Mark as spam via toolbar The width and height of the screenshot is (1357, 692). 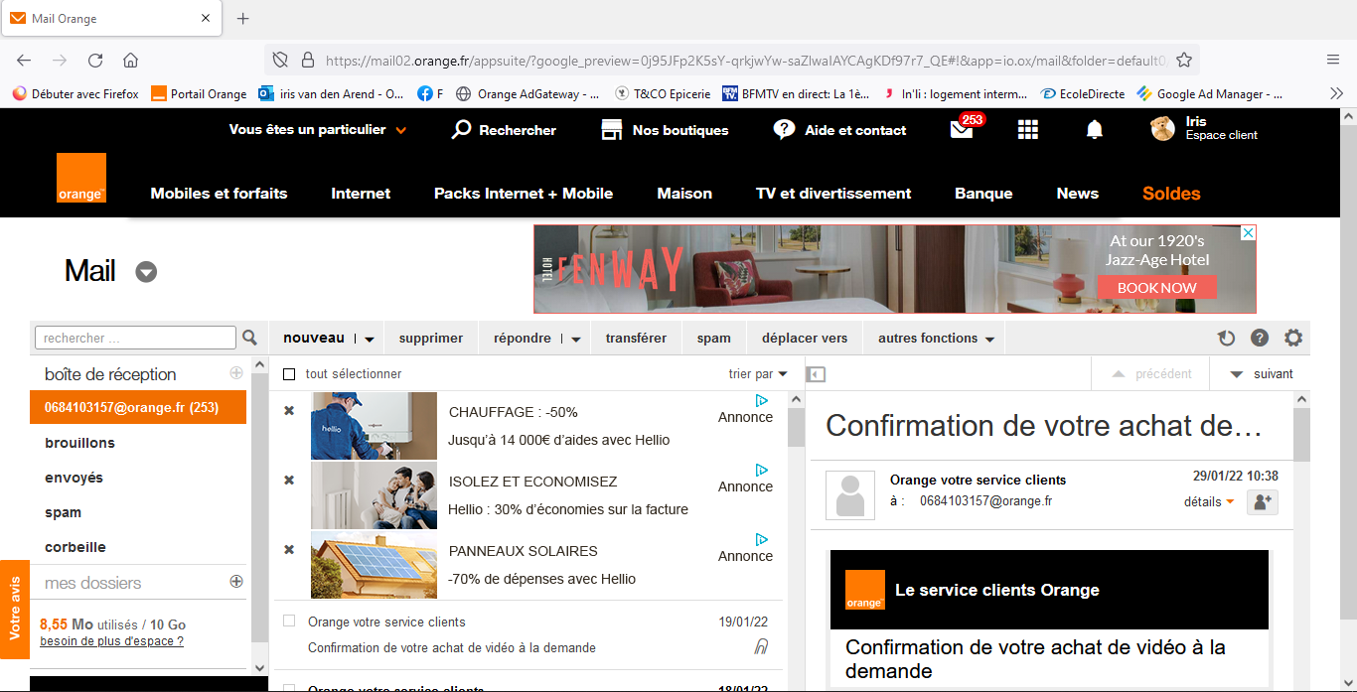tap(714, 339)
